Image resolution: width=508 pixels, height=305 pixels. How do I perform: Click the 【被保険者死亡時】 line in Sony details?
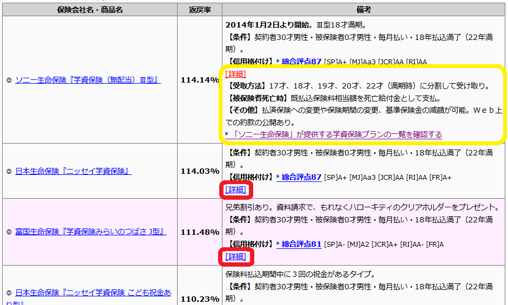coord(333,98)
